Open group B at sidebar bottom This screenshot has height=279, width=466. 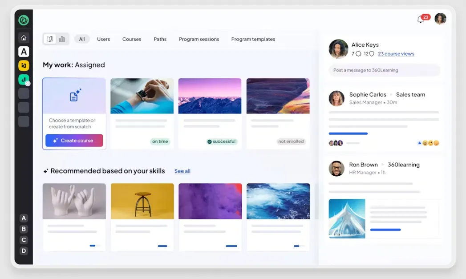[x=24, y=229]
